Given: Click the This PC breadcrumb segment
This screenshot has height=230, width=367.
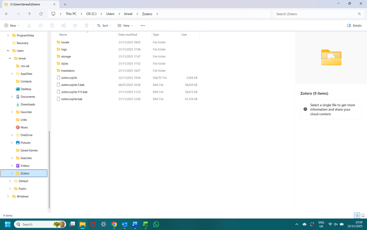Looking at the screenshot, I should click(71, 14).
